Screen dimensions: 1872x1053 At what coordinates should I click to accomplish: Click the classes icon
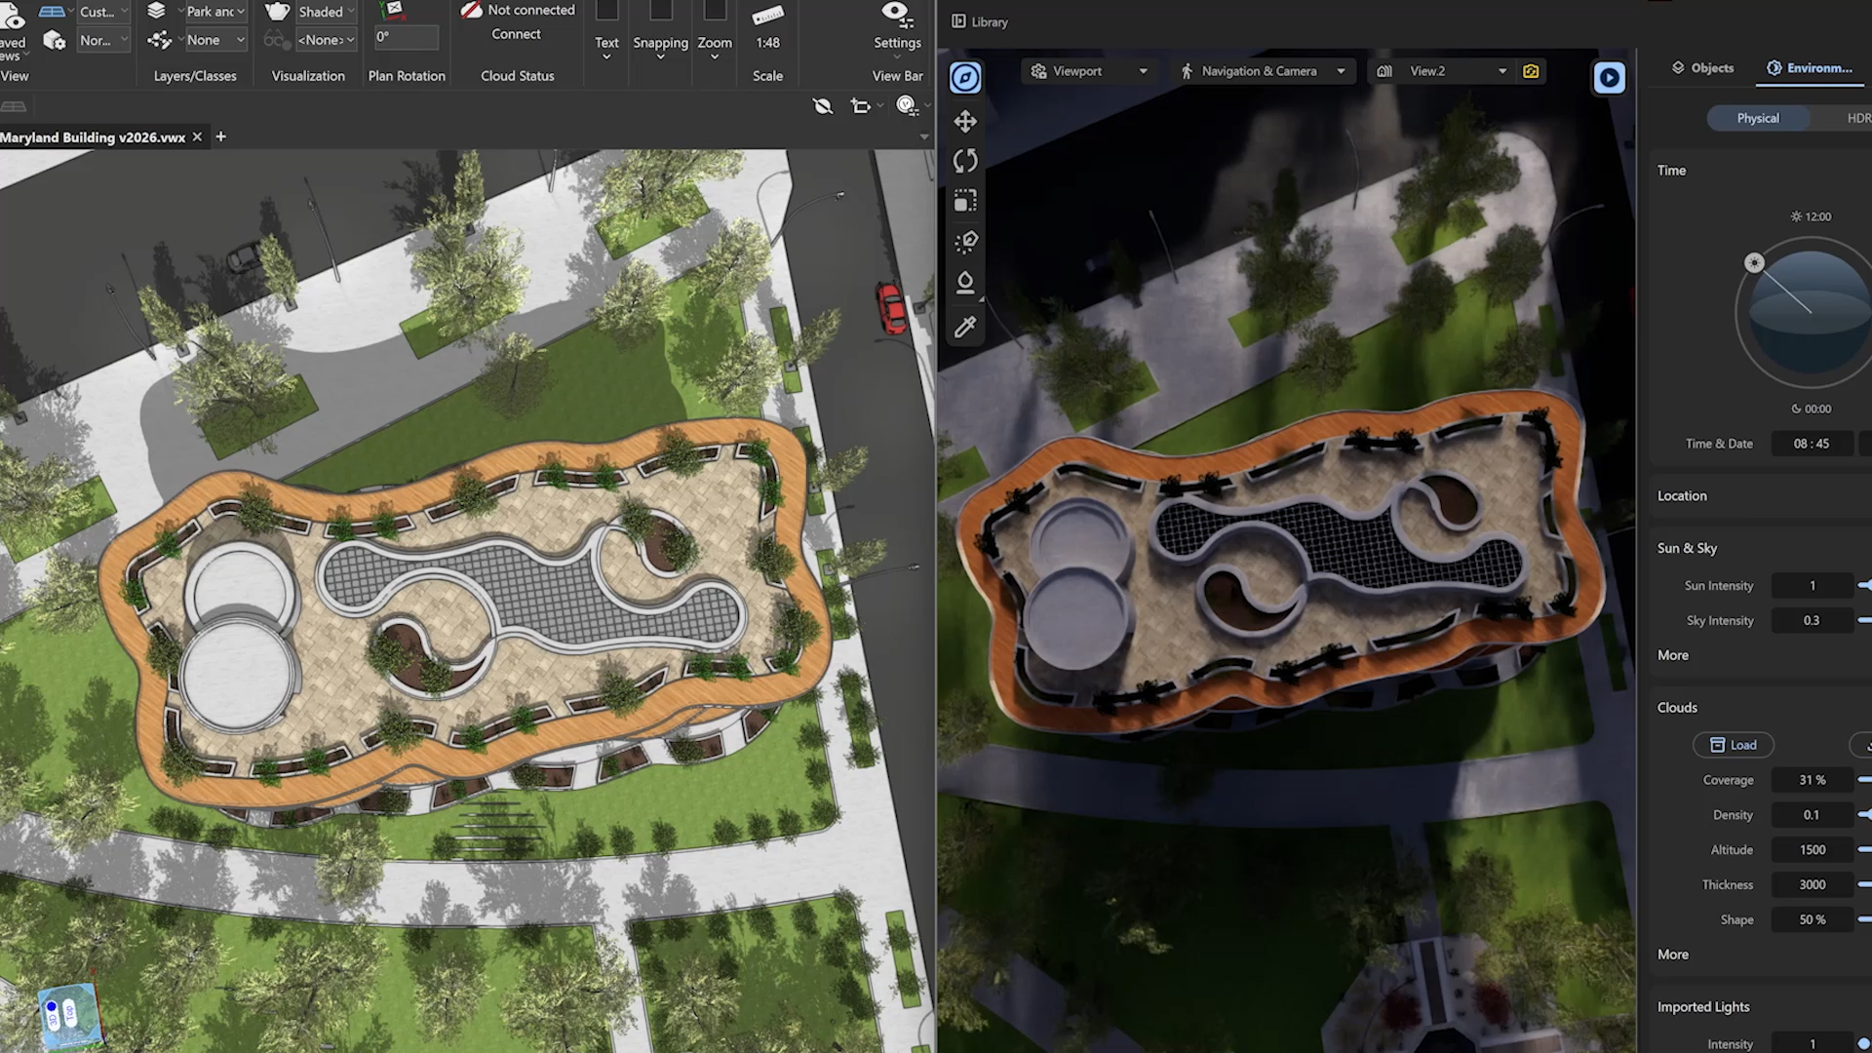[x=159, y=40]
